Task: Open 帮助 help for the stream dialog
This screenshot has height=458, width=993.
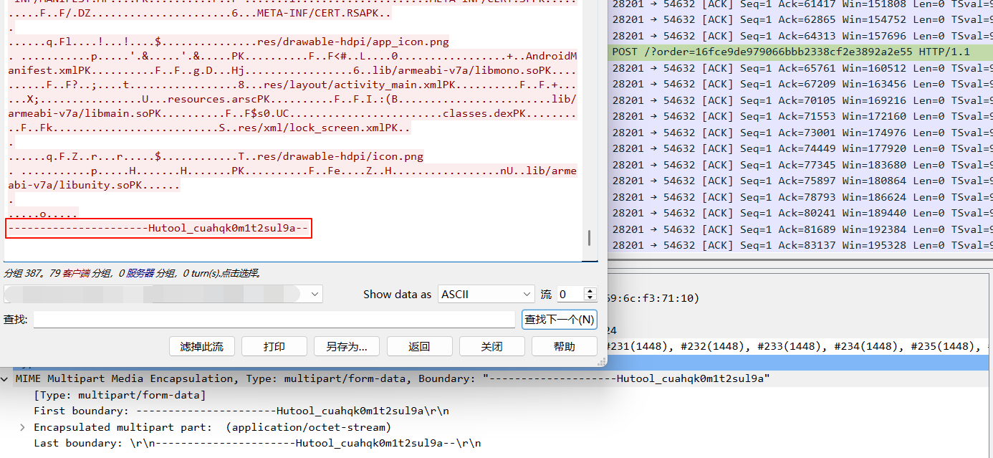Action: pyautogui.click(x=564, y=346)
